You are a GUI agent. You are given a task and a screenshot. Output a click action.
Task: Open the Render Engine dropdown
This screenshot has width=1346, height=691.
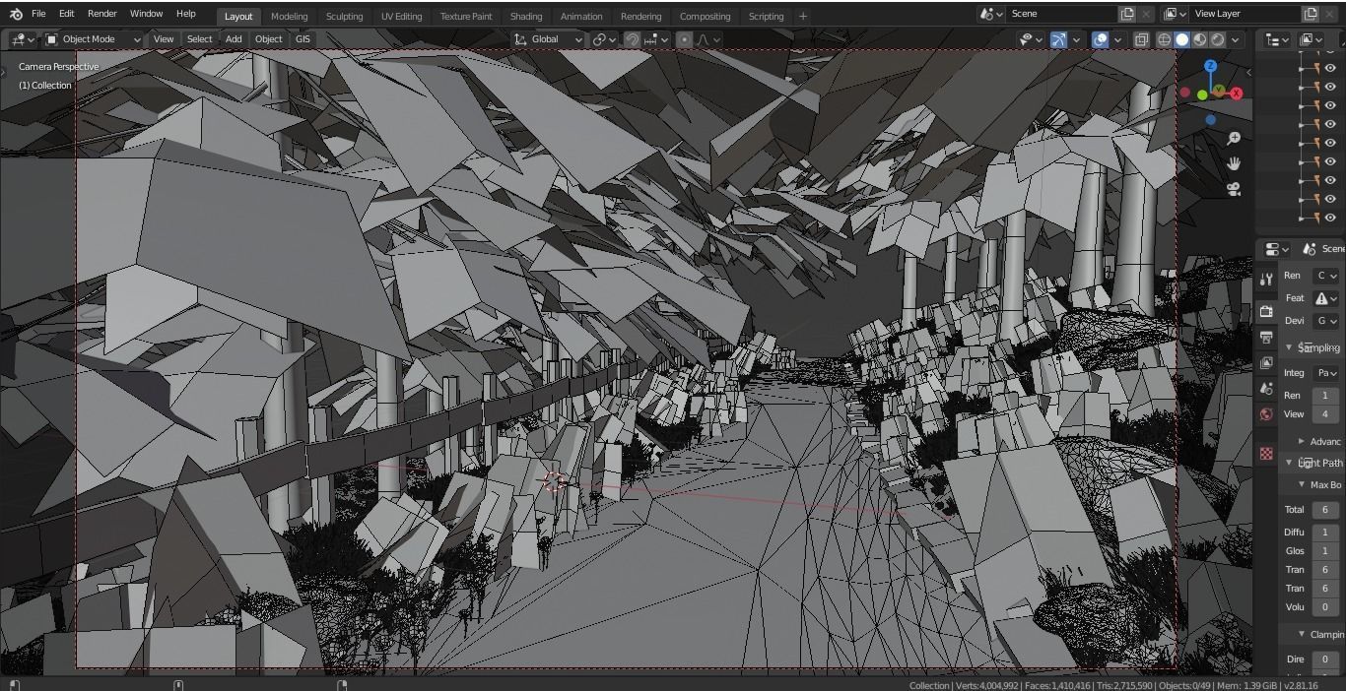point(1326,276)
